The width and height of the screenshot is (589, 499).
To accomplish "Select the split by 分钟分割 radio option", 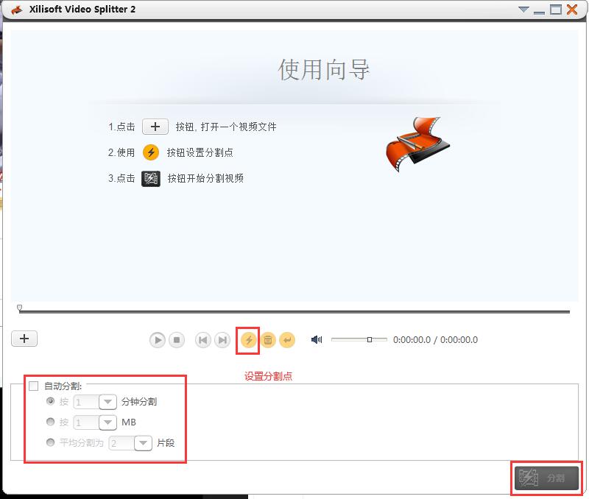I will [50, 401].
